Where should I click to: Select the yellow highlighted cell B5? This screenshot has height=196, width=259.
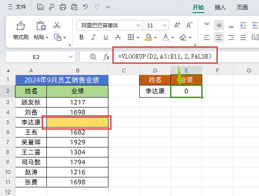78,122
